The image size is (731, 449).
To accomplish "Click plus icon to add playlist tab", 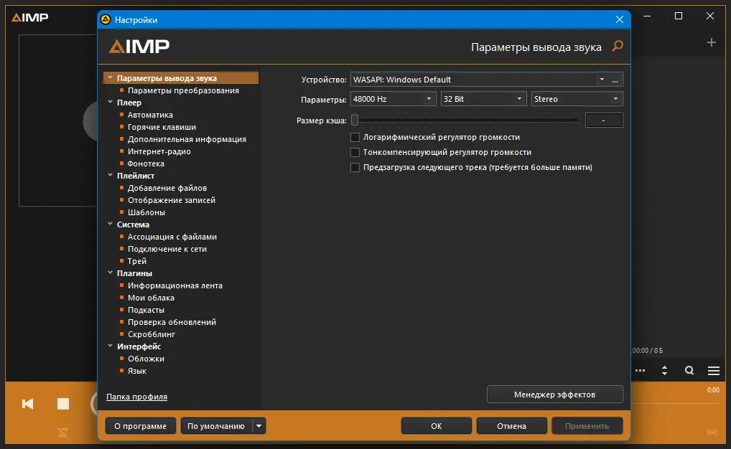I will [x=712, y=43].
